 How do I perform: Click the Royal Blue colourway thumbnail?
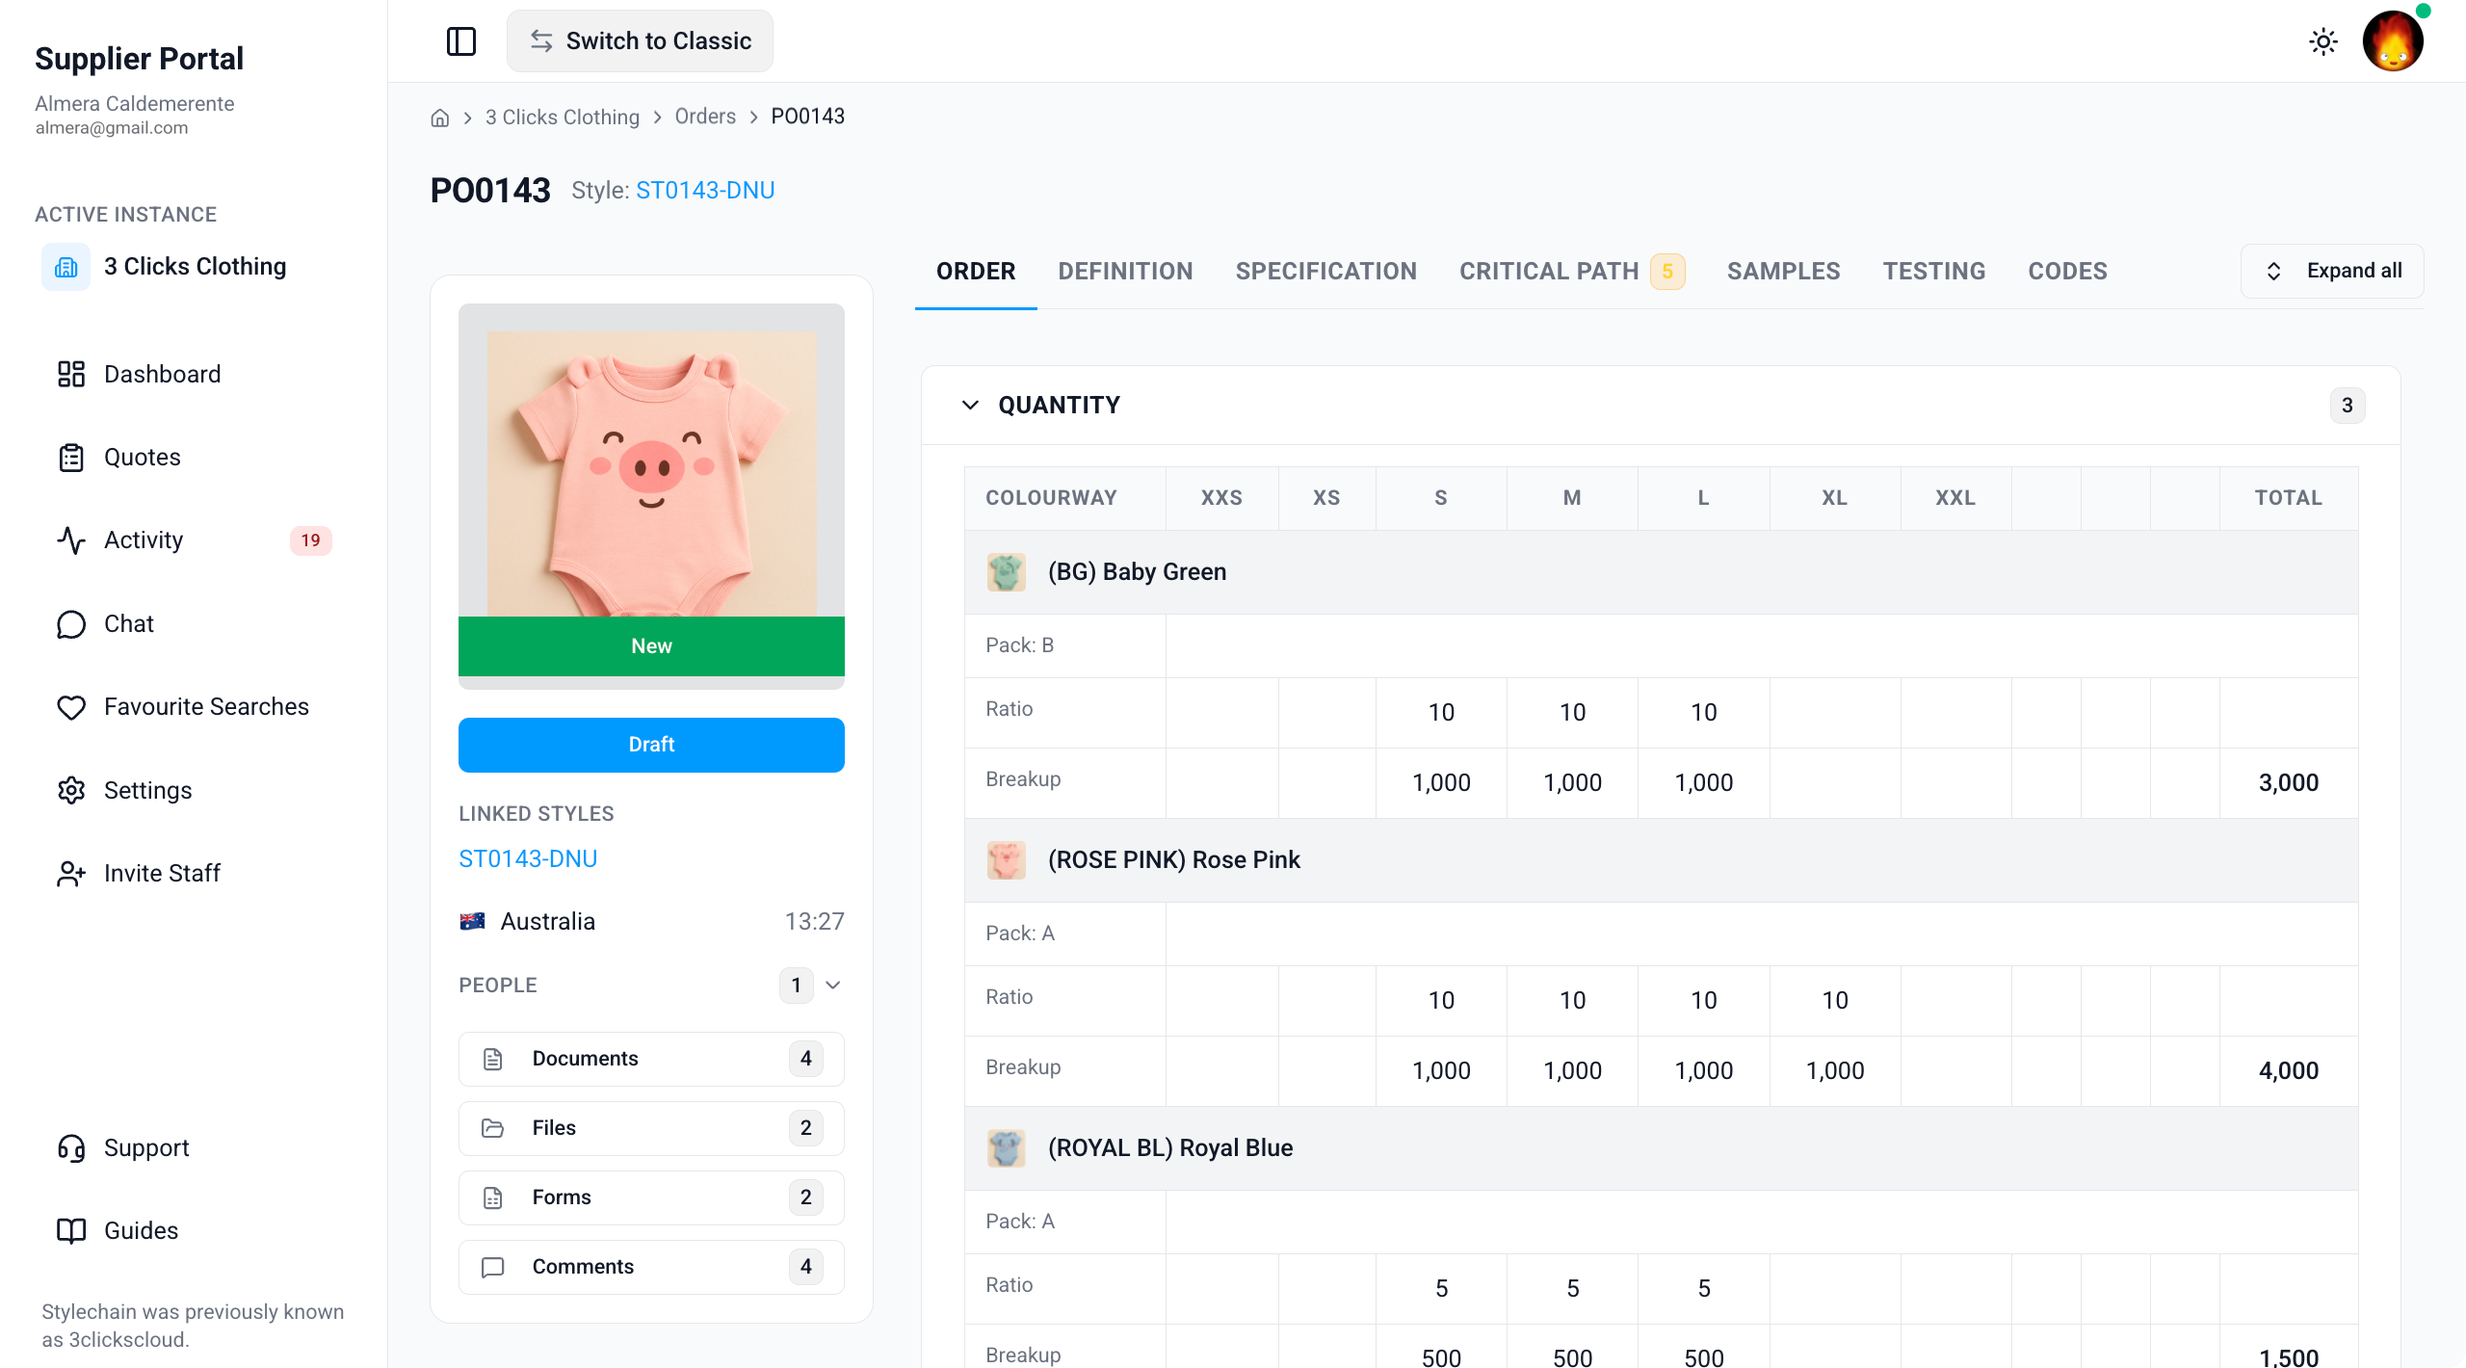[x=1006, y=1148]
